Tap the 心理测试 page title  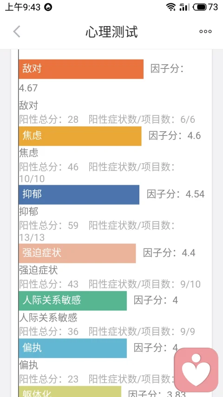111,32
